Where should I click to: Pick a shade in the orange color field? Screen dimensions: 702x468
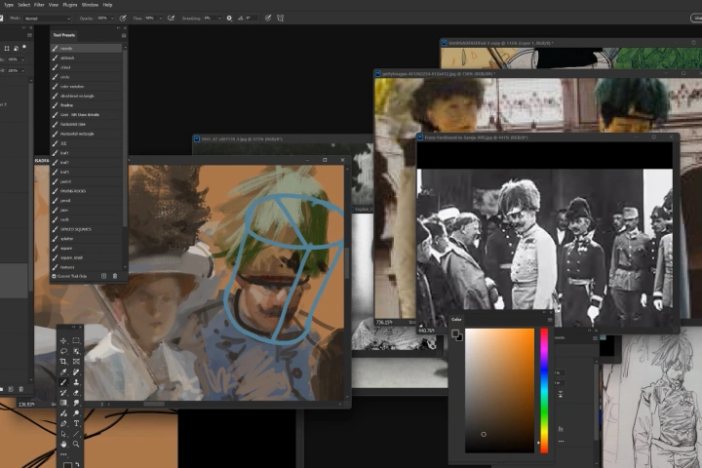click(499, 391)
